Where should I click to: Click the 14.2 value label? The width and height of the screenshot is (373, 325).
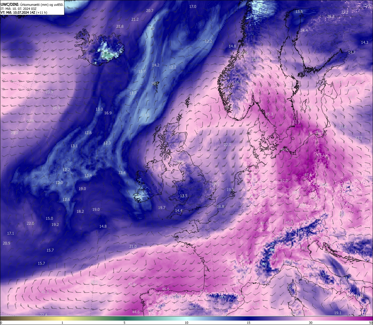[x=156, y=65]
